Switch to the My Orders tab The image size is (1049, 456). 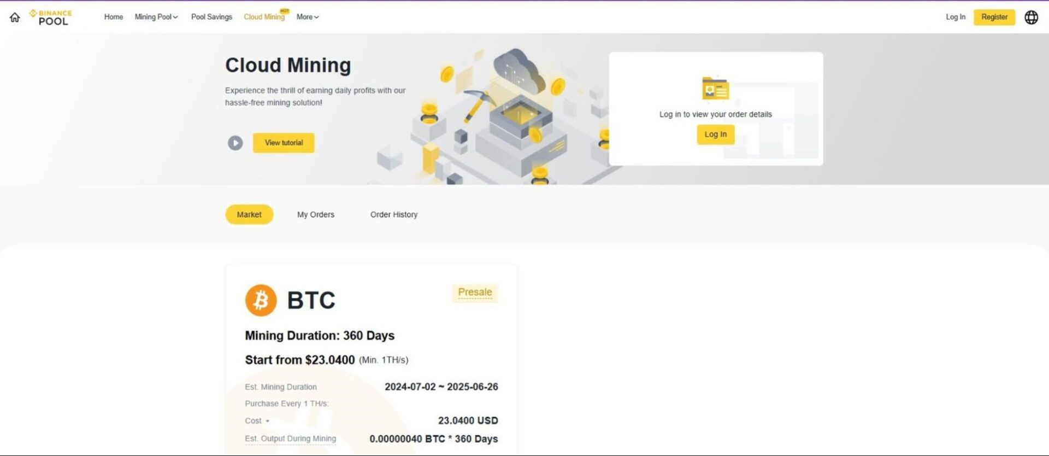click(316, 214)
